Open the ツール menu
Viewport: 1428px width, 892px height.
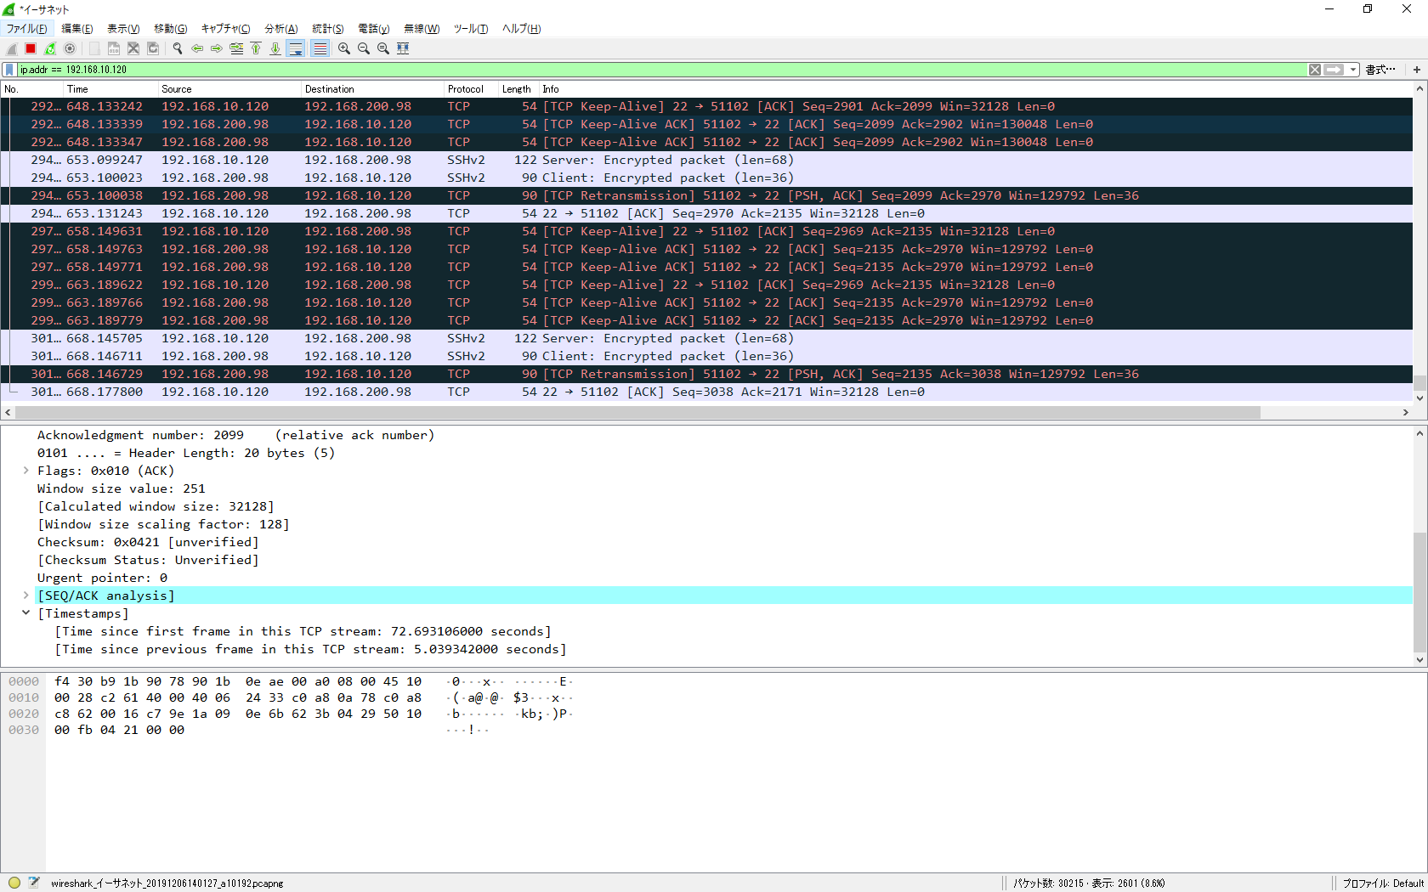471,29
